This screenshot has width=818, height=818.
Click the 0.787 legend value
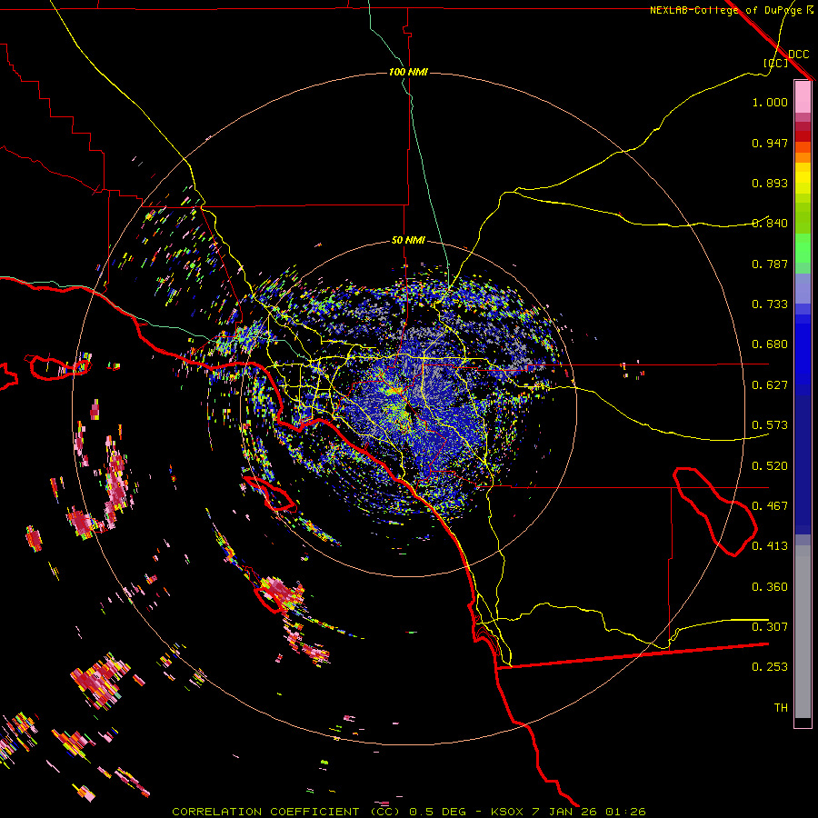(770, 264)
